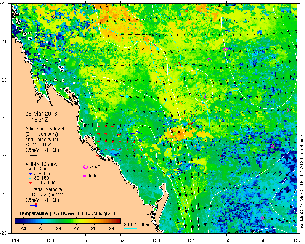Select the Argo float near 155E 21.2S
The width and height of the screenshot is (305, 244).
(225, 50)
